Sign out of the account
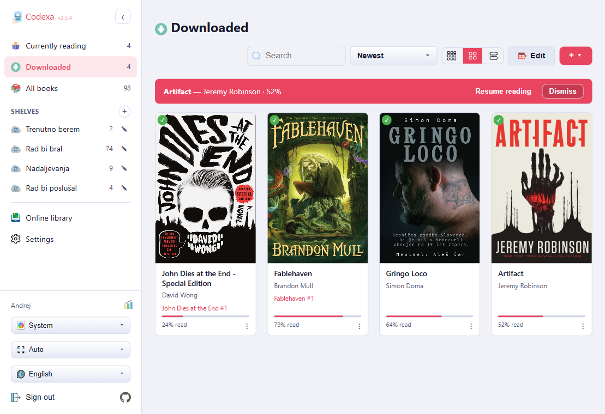 click(x=40, y=398)
